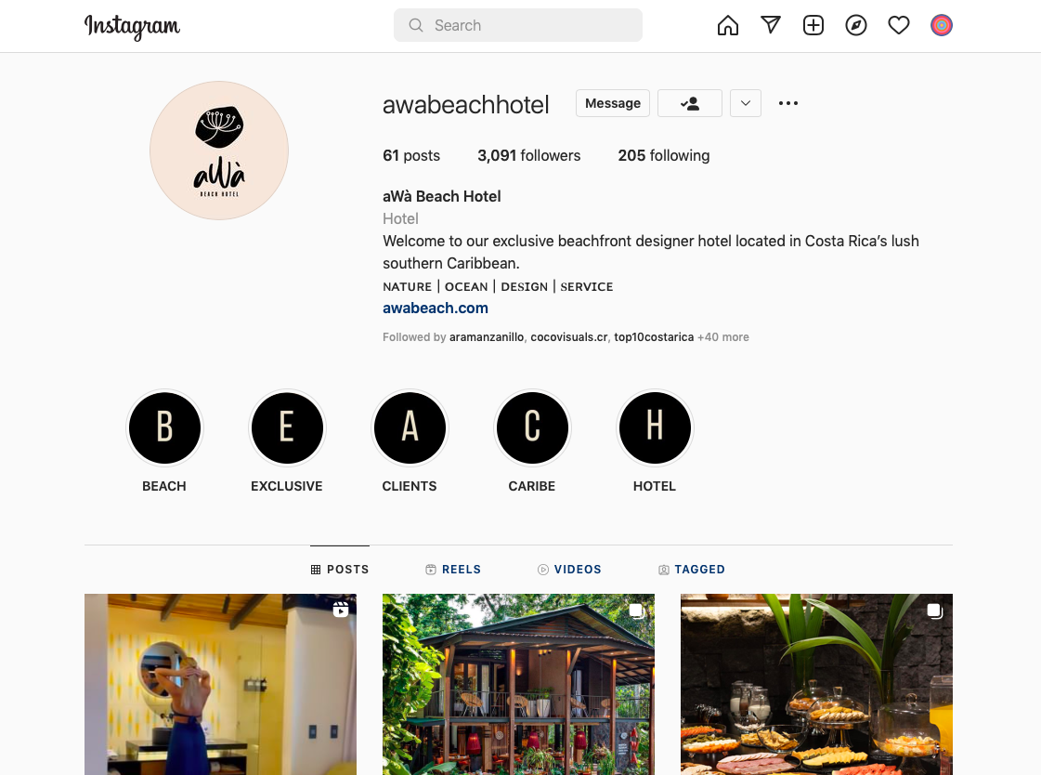Open your profile avatar menu

(x=942, y=25)
